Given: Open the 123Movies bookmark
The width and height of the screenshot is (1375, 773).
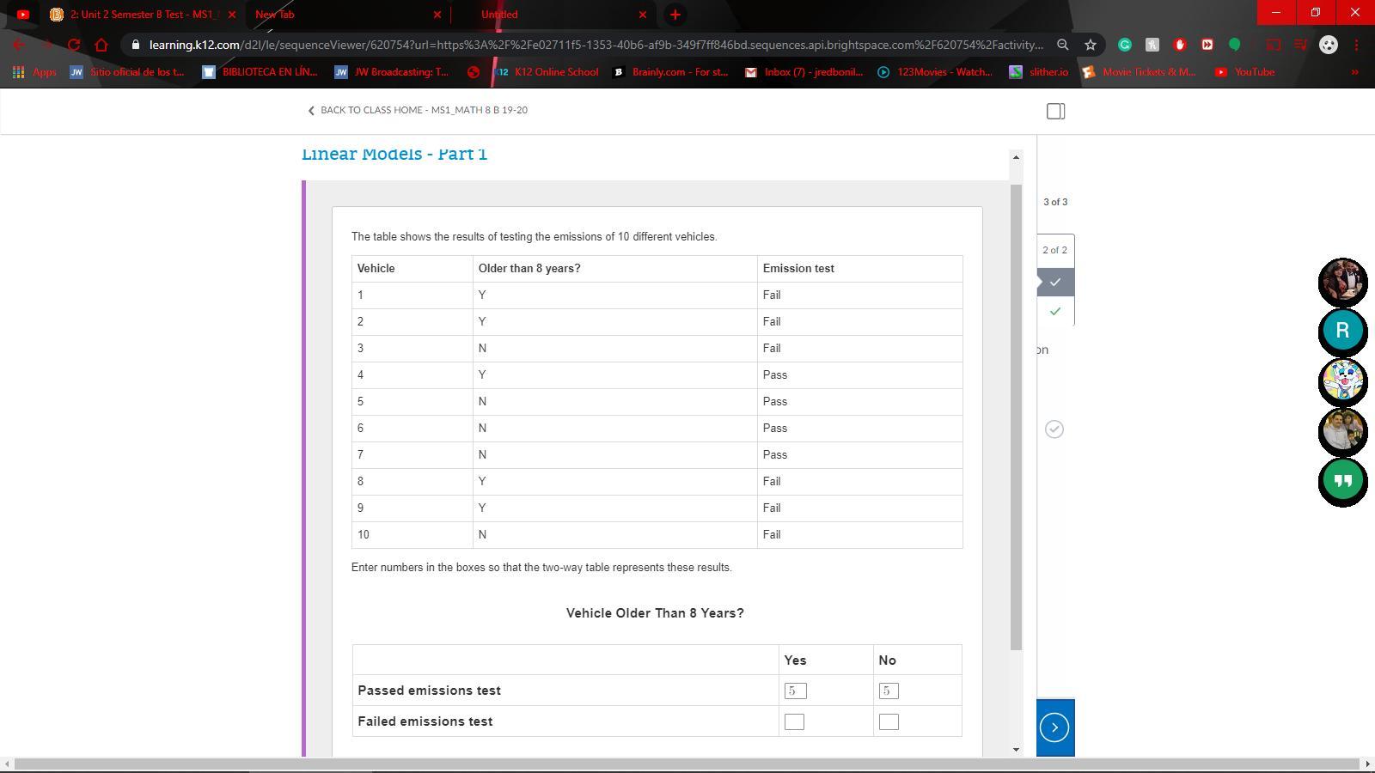Looking at the screenshot, I should (935, 72).
